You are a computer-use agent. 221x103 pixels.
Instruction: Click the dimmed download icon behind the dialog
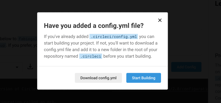[x=30, y=67]
